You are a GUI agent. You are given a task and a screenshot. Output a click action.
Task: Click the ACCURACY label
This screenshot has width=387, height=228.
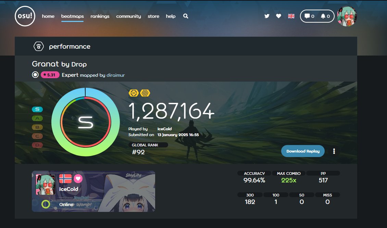click(x=254, y=173)
